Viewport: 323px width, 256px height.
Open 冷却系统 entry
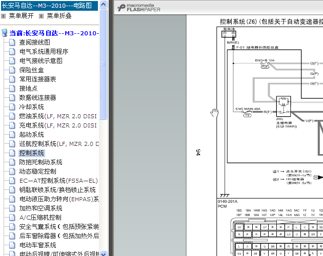click(31, 107)
